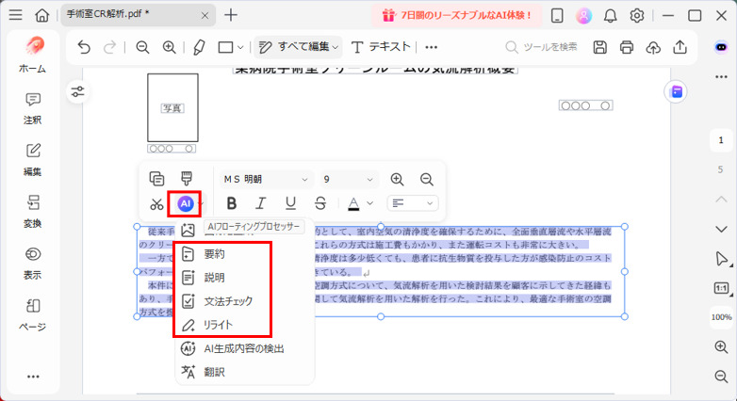This screenshot has height=401, width=737.
Task: Share the document icon
Action: [x=680, y=47]
